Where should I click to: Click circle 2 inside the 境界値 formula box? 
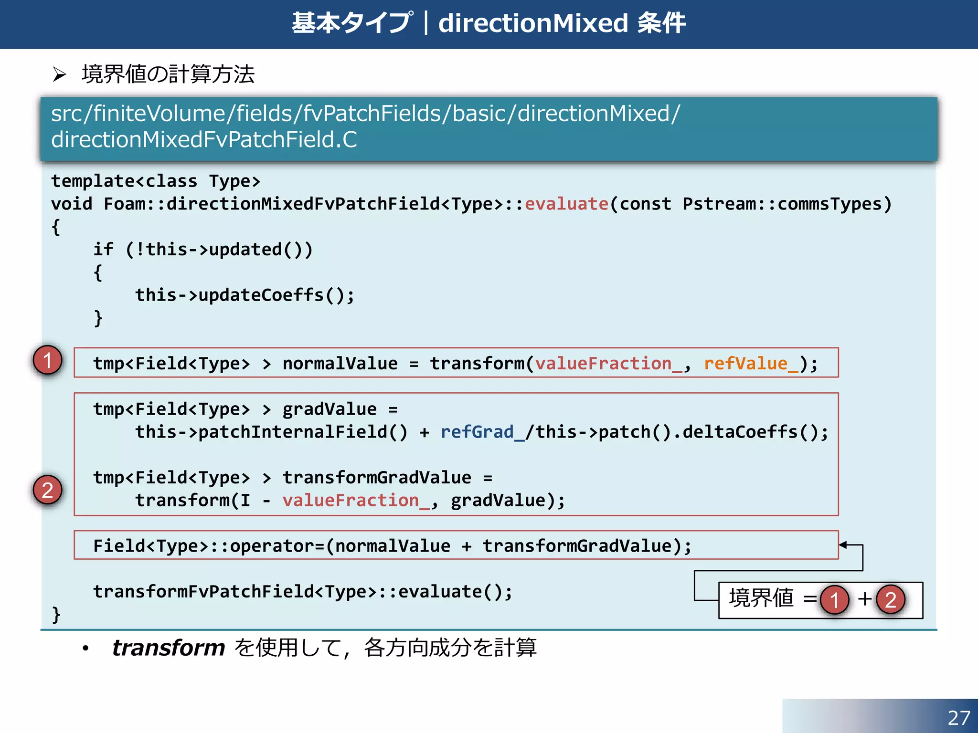coord(890,600)
